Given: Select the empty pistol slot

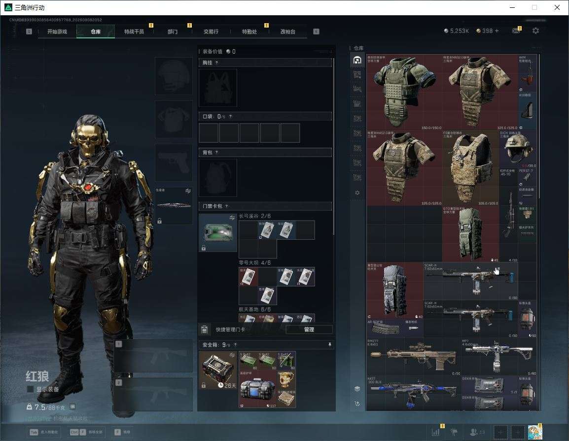Looking at the screenshot, I should click(x=174, y=162).
